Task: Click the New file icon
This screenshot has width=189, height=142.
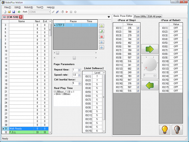Action: tap(5, 12)
